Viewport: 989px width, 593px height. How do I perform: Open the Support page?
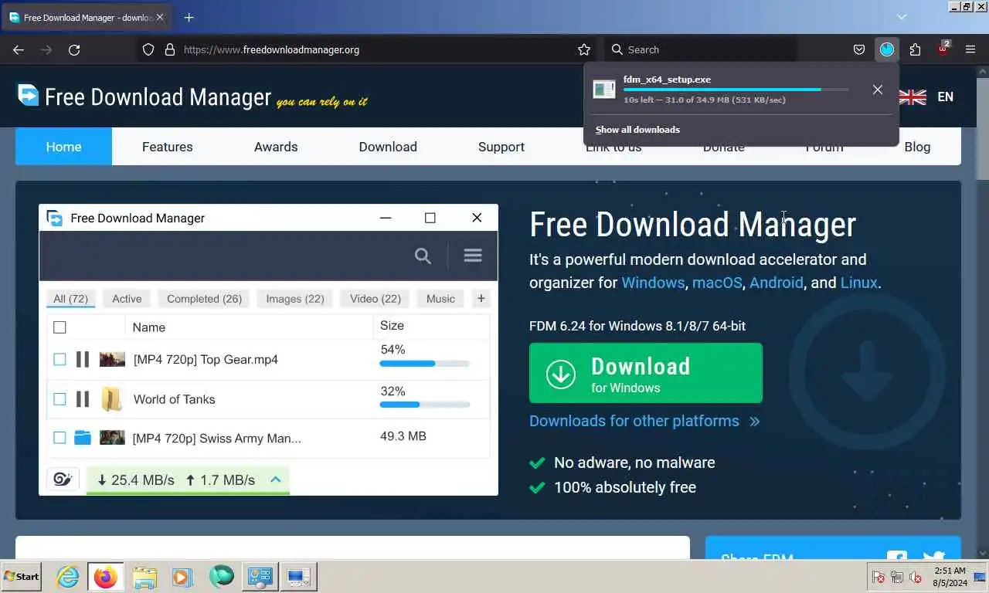click(501, 147)
